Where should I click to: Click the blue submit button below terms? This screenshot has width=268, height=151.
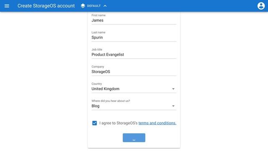[134, 138]
